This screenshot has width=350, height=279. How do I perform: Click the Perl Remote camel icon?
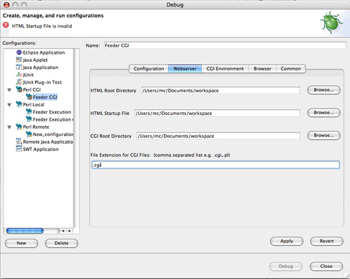[19, 127]
